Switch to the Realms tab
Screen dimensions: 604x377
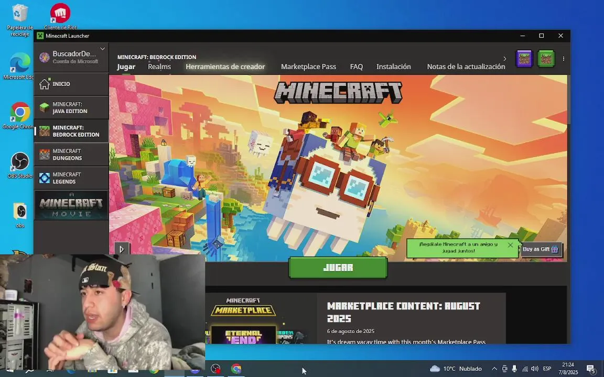point(159,66)
